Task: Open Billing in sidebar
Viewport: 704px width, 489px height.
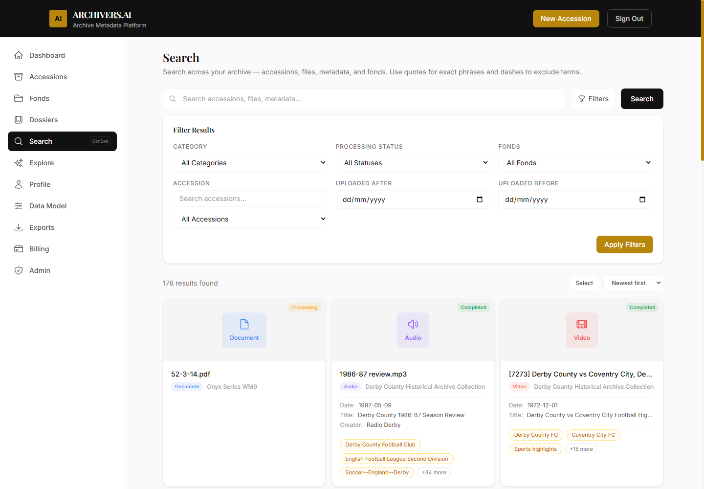Action: coord(62,249)
